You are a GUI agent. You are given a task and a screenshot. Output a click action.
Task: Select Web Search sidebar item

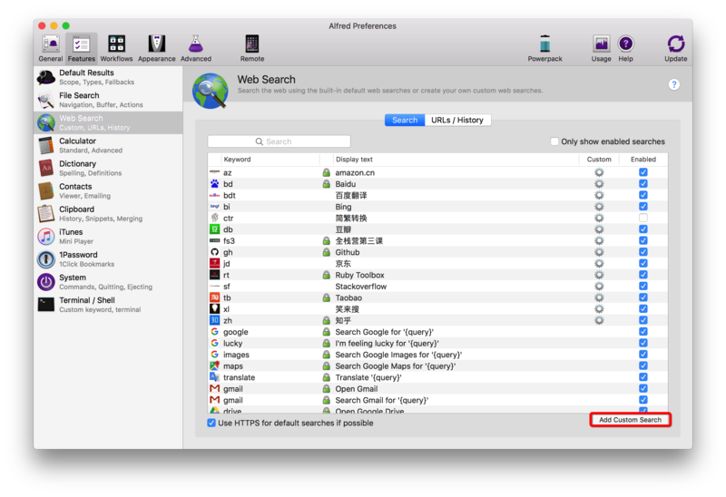click(108, 122)
